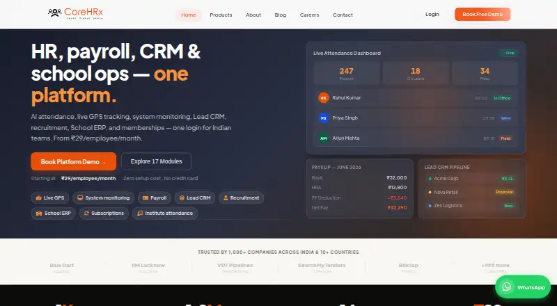Click the AM avatar for Arjun Mehta
The width and height of the screenshot is (557, 306).
coord(324,138)
